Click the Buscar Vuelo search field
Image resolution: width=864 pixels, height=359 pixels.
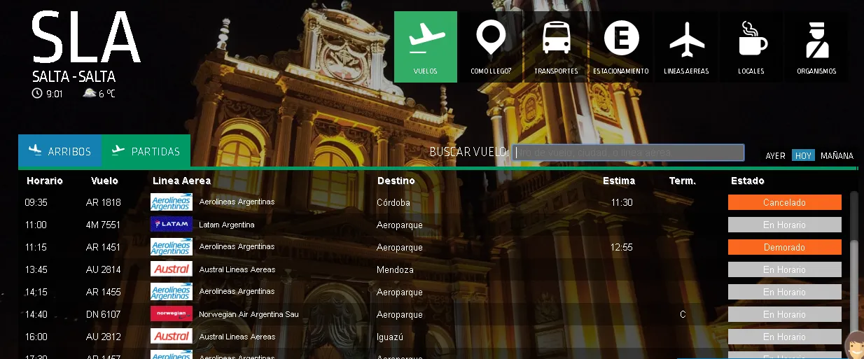[627, 153]
